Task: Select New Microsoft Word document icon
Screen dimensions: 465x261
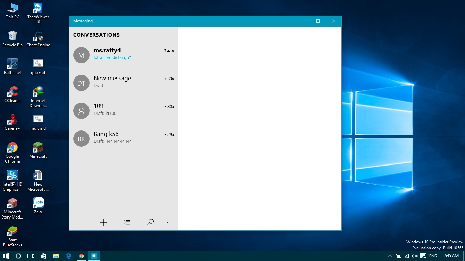Action: click(38, 180)
